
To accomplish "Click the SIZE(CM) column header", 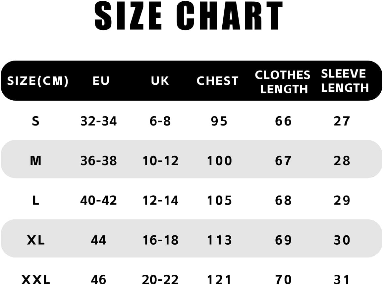I will pos(38,81).
